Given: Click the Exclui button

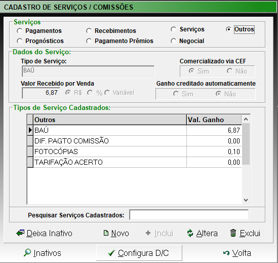Looking at the screenshot, I should tap(245, 233).
